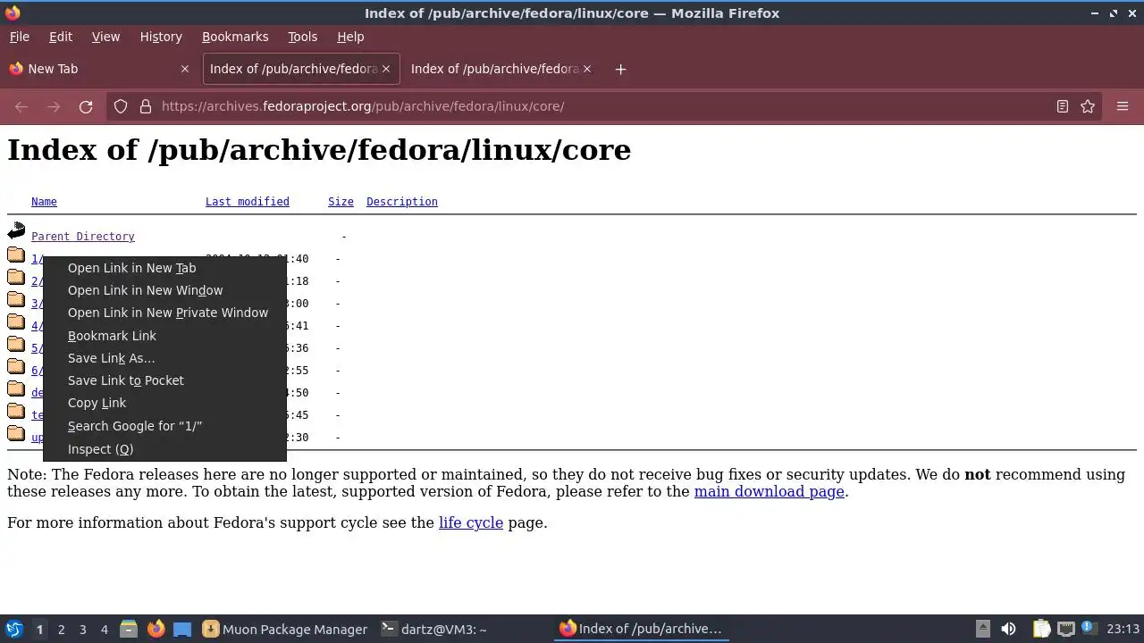The width and height of the screenshot is (1144, 643).
Task: Click the folder icon in the 1/ row
Action: tap(16, 255)
